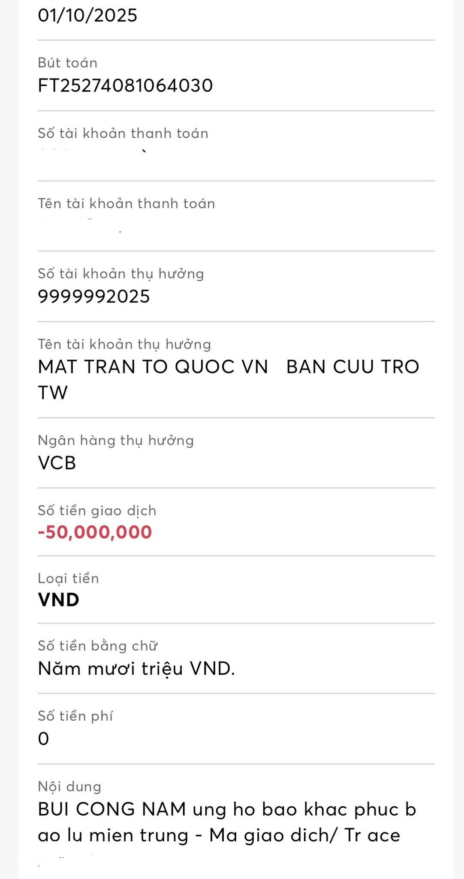The image size is (464, 879).
Task: Select beneficiary account number 9999992025
Action: [x=94, y=297]
